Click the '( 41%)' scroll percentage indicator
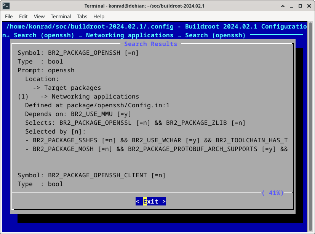Viewport: 315px width, 234px height. (273, 193)
